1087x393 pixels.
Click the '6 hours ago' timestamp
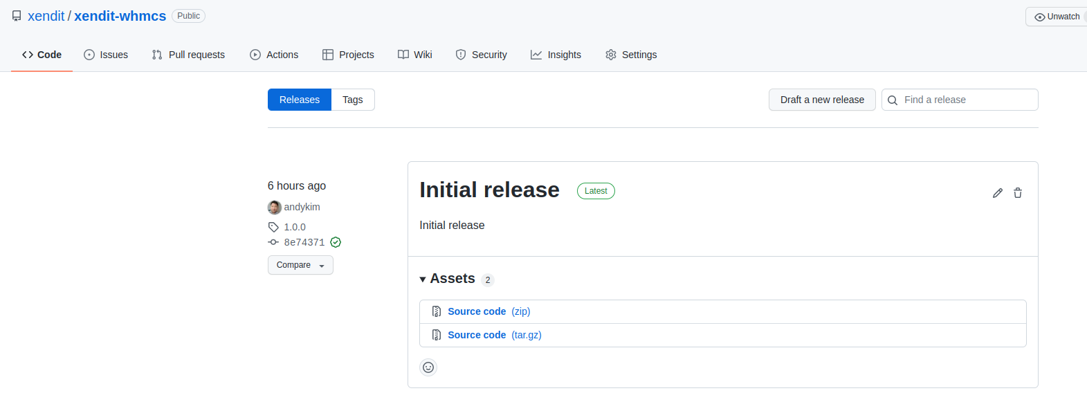(297, 185)
